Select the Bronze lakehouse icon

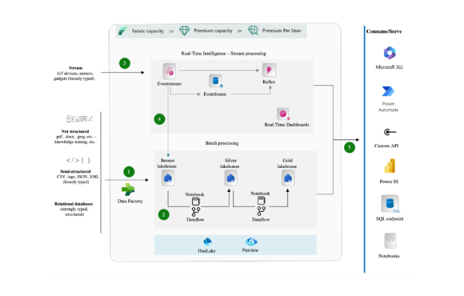168,178
